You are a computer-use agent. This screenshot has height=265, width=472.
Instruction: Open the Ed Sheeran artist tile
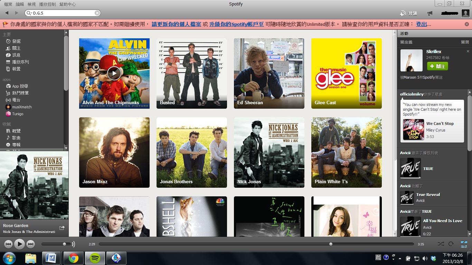[269, 73]
